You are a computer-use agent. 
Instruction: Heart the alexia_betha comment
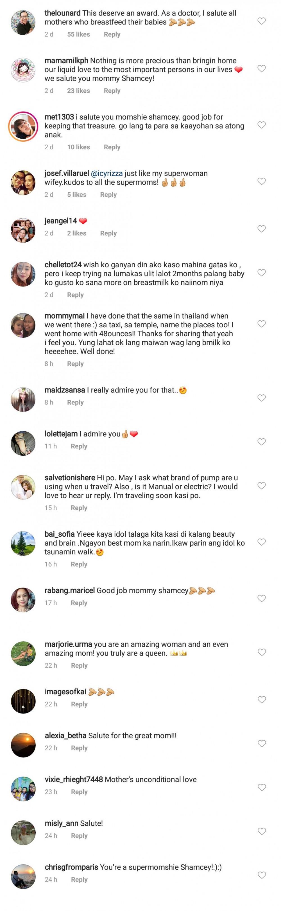click(262, 743)
